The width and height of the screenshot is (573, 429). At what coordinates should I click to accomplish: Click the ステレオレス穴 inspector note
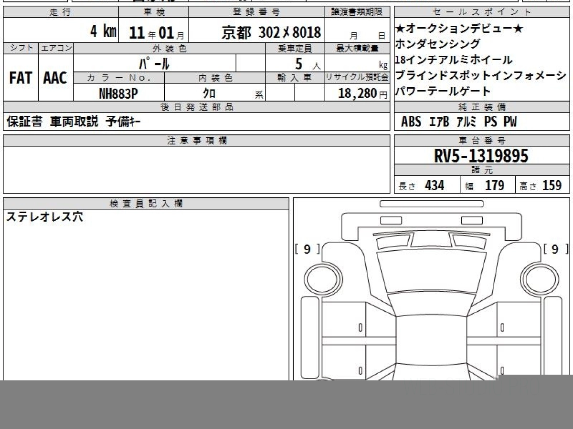(44, 217)
